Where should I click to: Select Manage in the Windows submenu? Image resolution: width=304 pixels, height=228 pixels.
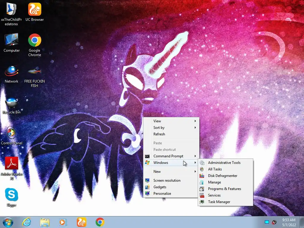[226, 182]
